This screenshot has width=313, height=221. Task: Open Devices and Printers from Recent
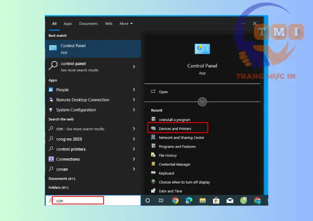(175, 129)
